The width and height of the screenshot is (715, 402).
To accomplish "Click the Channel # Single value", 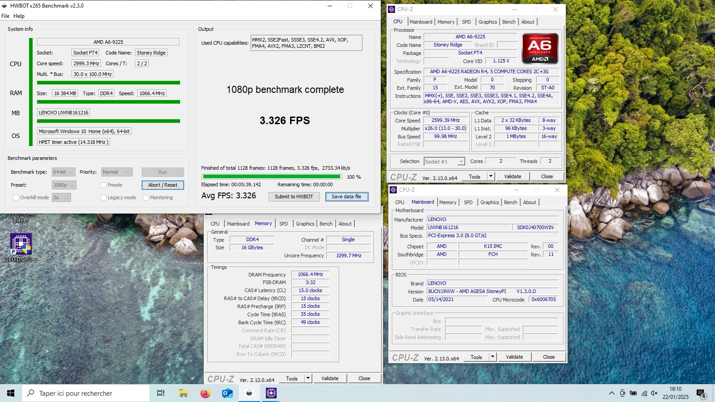I will [348, 239].
